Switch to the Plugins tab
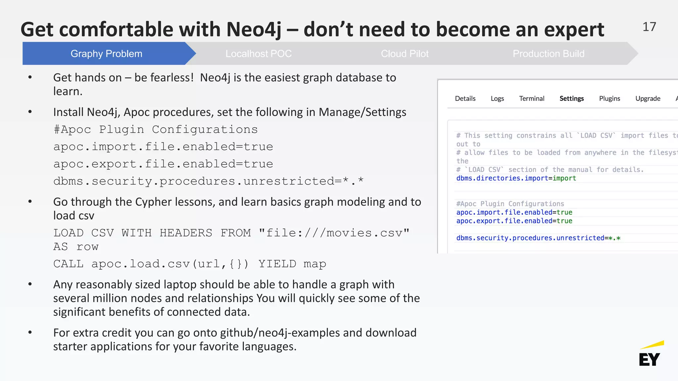The image size is (678, 381). tap(609, 99)
